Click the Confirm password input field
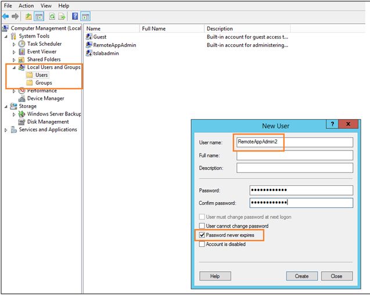Image resolution: width=370 pixels, height=295 pixels. (301, 203)
